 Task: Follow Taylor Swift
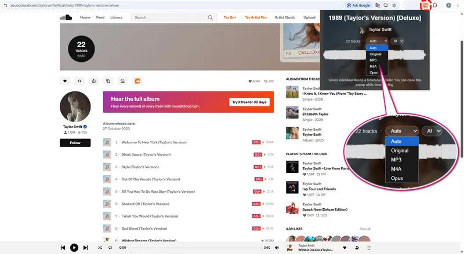[75, 143]
